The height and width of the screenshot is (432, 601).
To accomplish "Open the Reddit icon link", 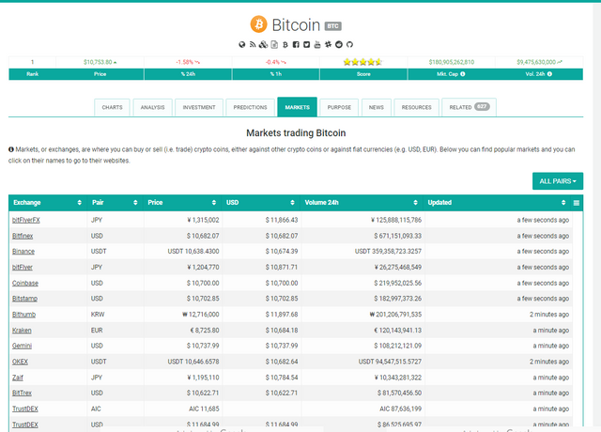I will (x=338, y=45).
